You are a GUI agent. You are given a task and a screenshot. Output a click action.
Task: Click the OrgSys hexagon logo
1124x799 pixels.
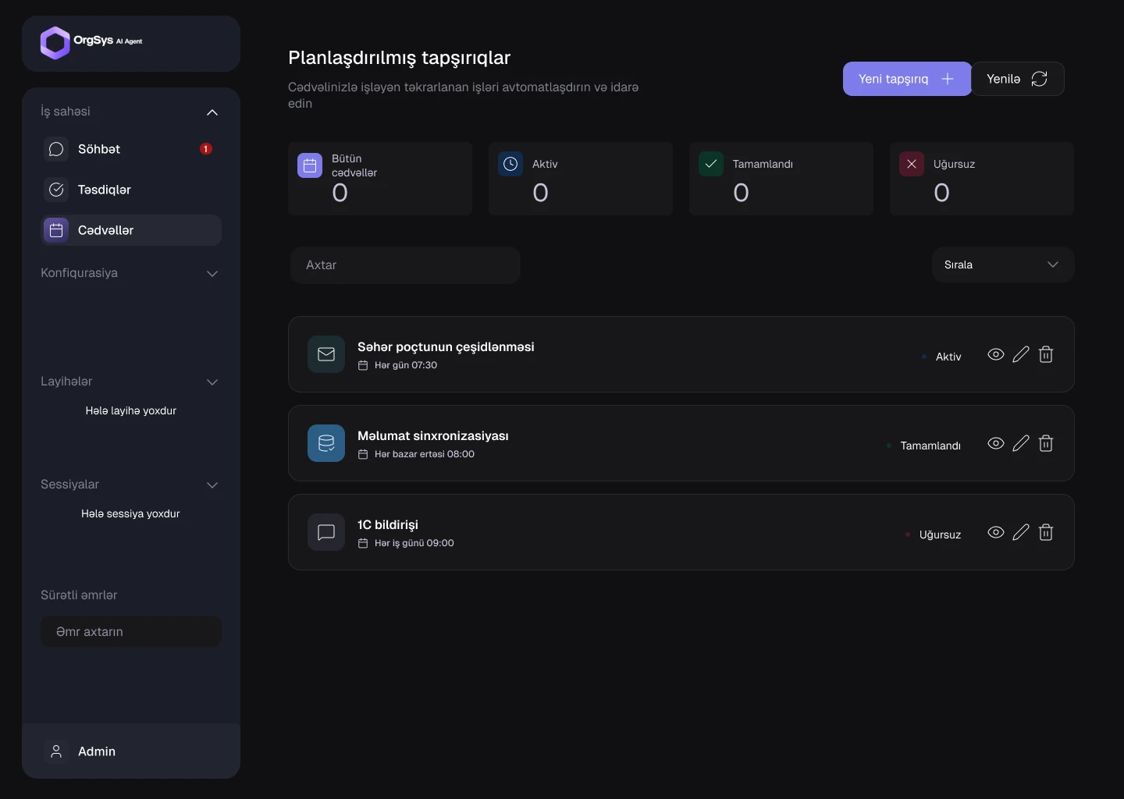point(55,43)
